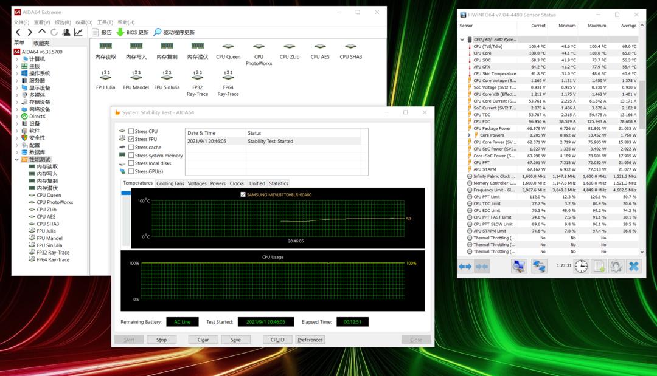This screenshot has height=376, width=657.
Task: Open the 查看(V) menu
Action: [42, 22]
